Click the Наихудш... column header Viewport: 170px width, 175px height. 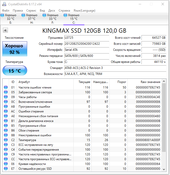click(x=100, y=82)
